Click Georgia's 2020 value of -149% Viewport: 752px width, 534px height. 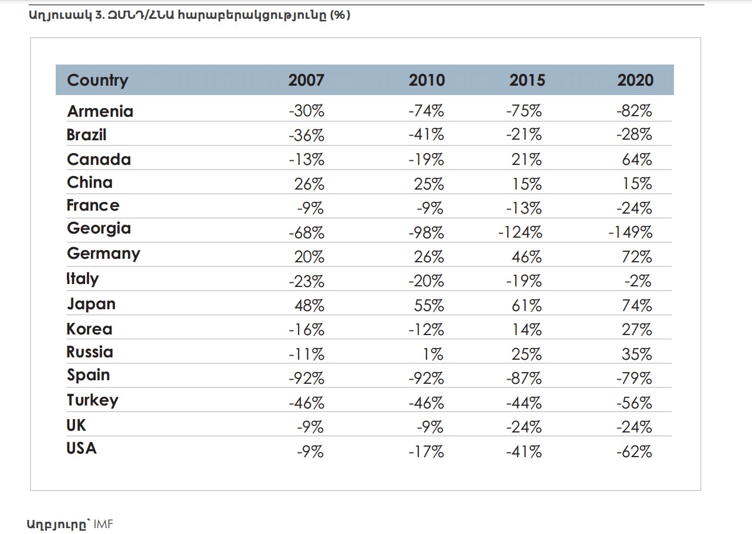pyautogui.click(x=630, y=232)
